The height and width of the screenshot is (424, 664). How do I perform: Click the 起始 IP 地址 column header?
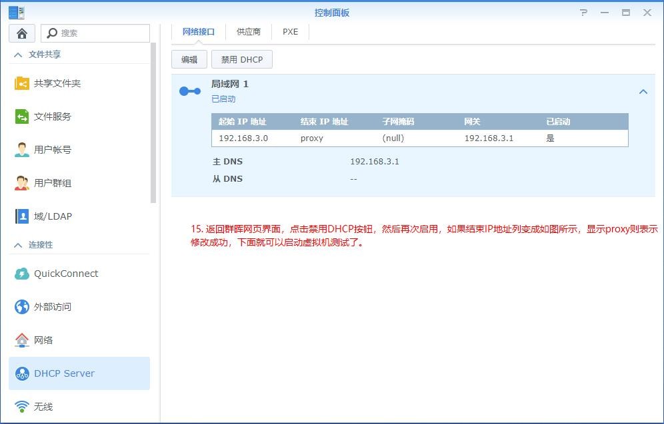click(x=242, y=122)
